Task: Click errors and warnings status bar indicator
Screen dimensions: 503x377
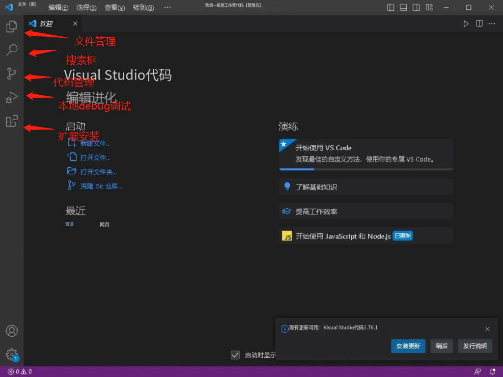Action: [x=20, y=372]
